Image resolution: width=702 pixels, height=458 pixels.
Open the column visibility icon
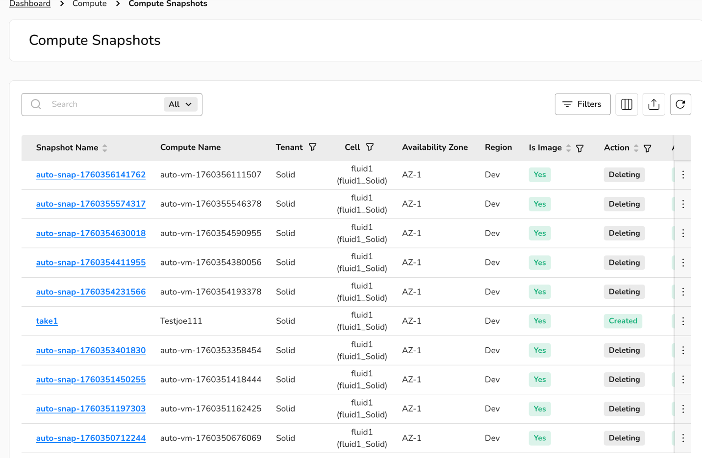coord(627,104)
